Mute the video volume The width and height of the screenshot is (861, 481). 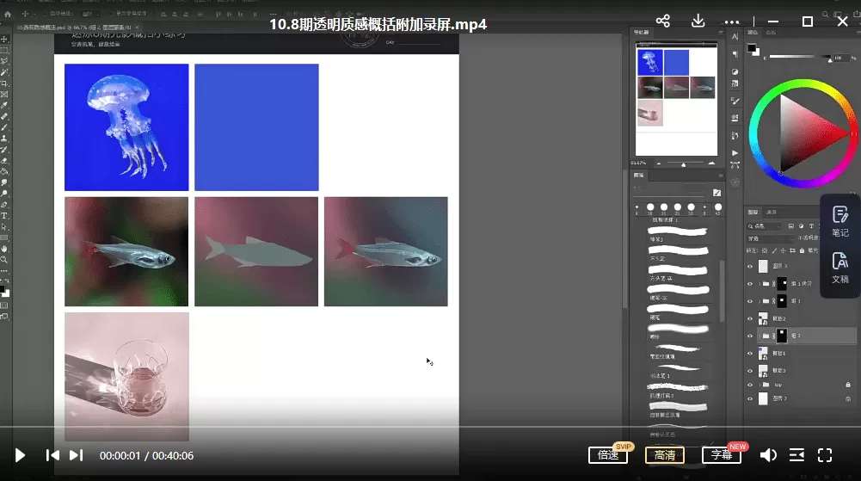point(768,455)
